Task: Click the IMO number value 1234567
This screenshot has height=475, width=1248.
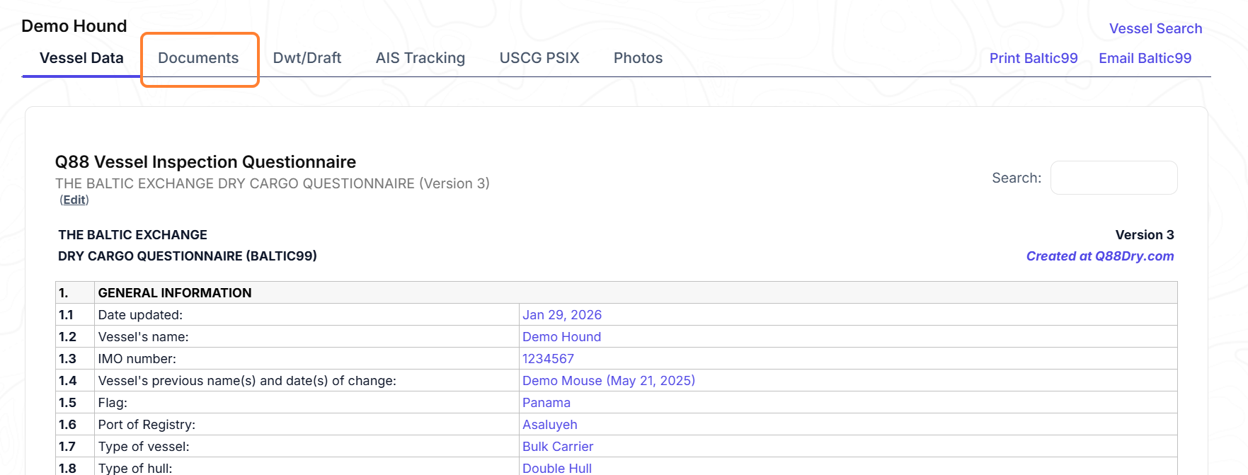Action: tap(548, 359)
